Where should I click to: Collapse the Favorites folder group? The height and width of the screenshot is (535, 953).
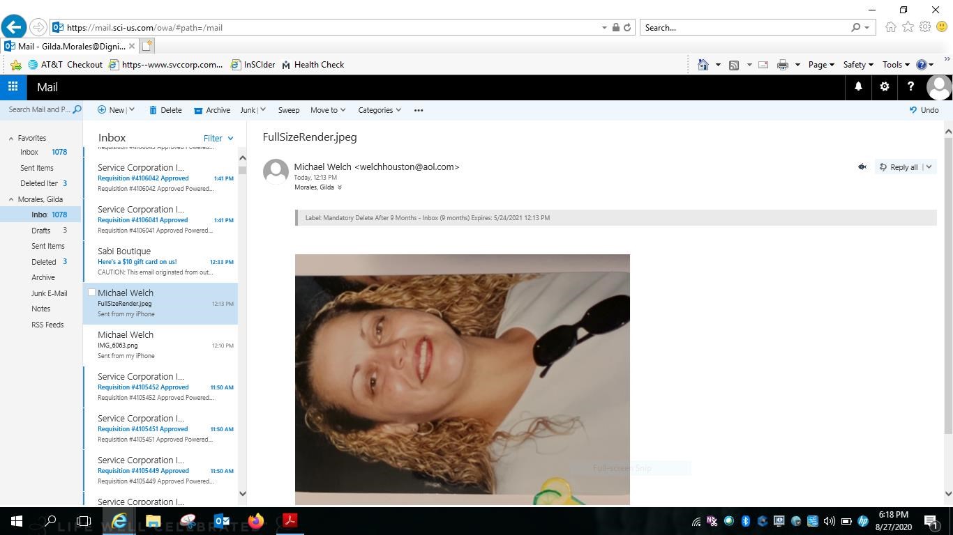click(x=11, y=139)
